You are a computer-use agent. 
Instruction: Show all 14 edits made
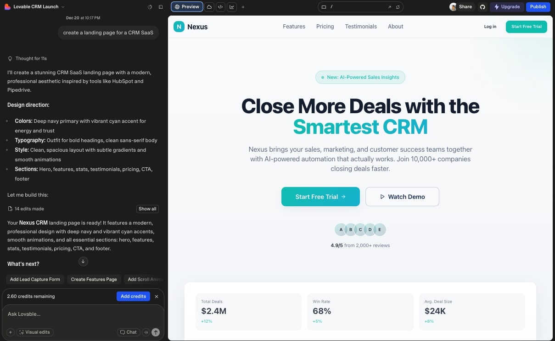point(147,209)
